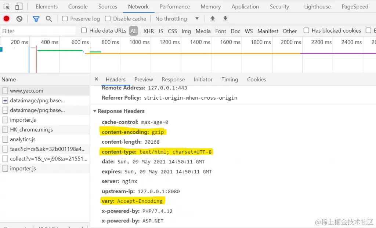Open the Cookies detail tab
This screenshot has width=376, height=228.
click(256, 79)
